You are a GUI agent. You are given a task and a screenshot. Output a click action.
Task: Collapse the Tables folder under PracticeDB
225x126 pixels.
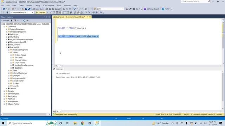tap(9, 52)
